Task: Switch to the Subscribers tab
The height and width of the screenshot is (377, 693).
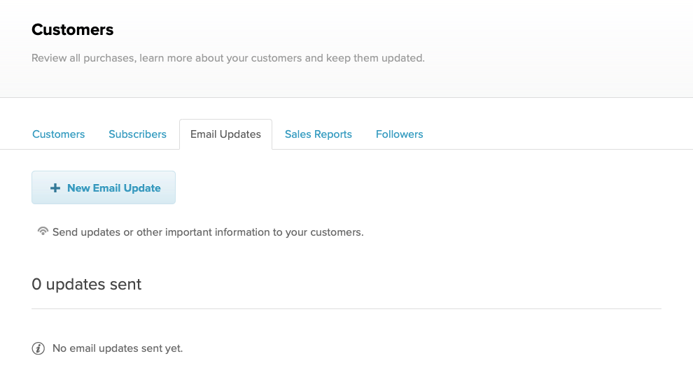Action: click(x=137, y=134)
